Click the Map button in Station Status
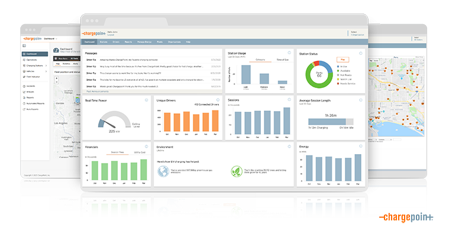The image size is (449, 235). 343,60
